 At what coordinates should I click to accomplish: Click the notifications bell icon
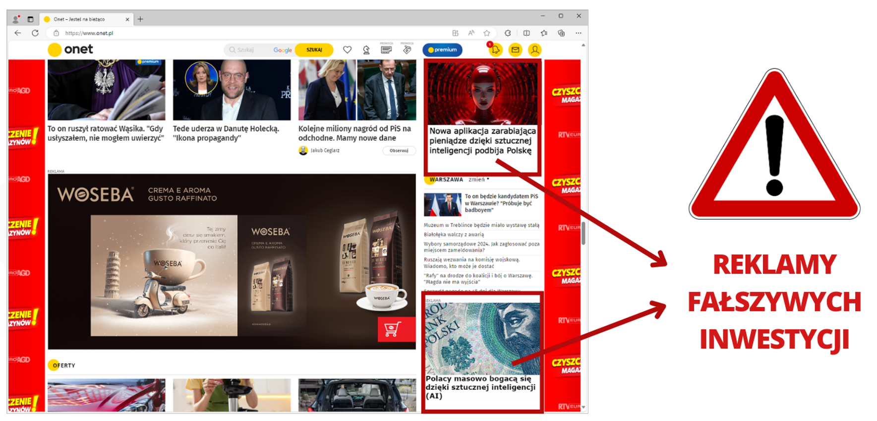pos(495,50)
